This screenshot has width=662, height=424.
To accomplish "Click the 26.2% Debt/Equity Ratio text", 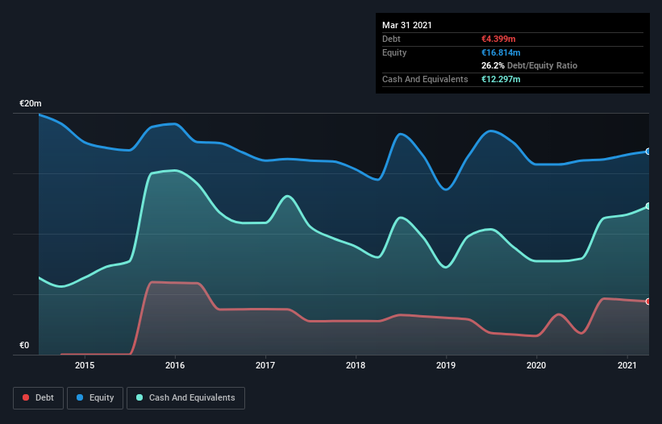I will pos(529,65).
